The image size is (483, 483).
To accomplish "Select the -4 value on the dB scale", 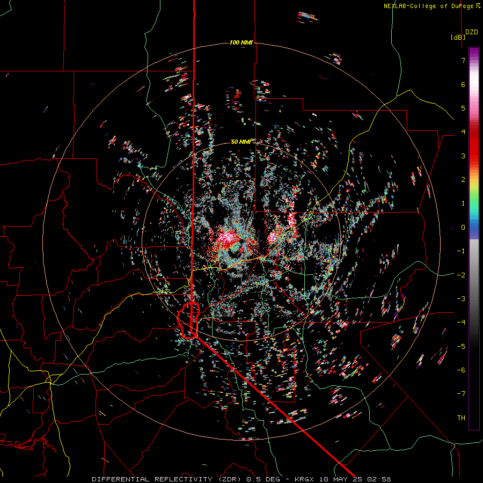I will click(x=461, y=323).
